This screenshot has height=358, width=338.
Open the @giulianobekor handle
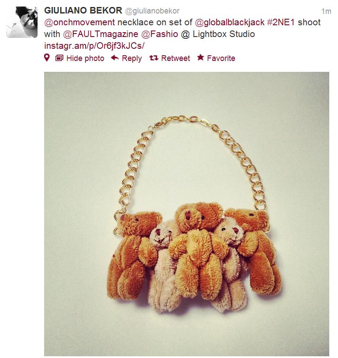coord(152,11)
